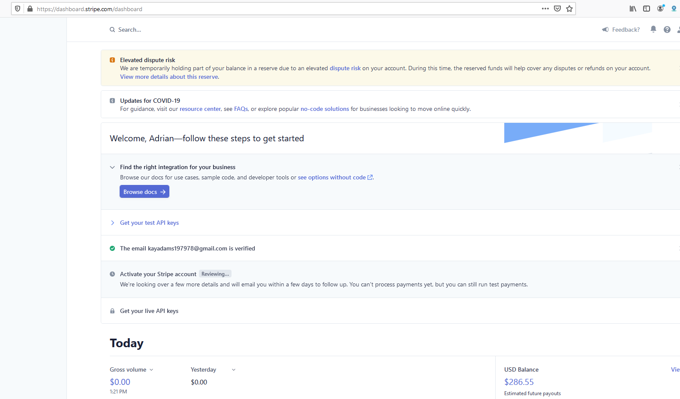Image resolution: width=680 pixels, height=399 pixels.
Task: Click the $286.55 USD balance amount
Action: (519, 382)
